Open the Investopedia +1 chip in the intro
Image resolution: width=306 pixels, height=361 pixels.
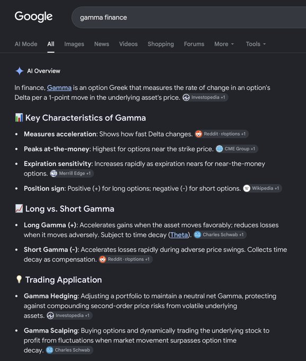click(x=205, y=97)
